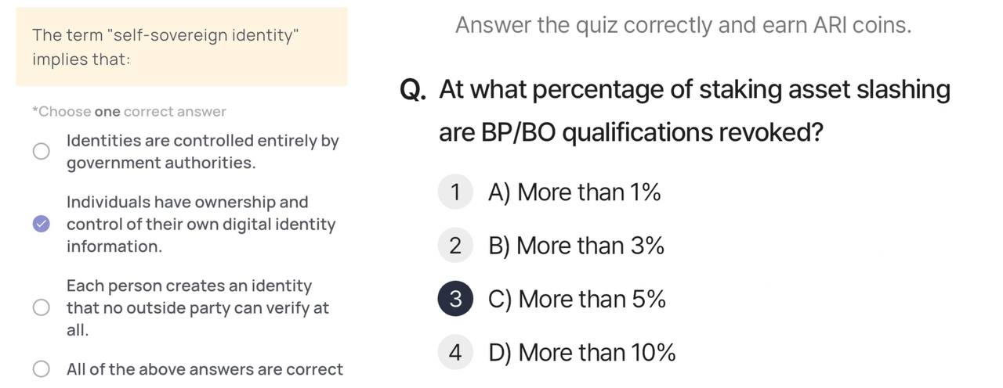This screenshot has height=388, width=1003.
Task: Click the dark number 3 badge
Action: (x=455, y=299)
